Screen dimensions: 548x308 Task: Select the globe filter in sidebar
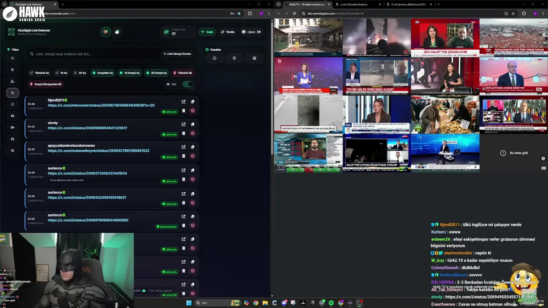pos(12,151)
